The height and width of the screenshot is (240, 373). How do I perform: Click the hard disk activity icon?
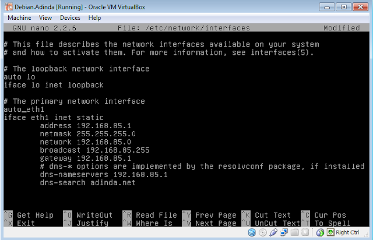252,232
